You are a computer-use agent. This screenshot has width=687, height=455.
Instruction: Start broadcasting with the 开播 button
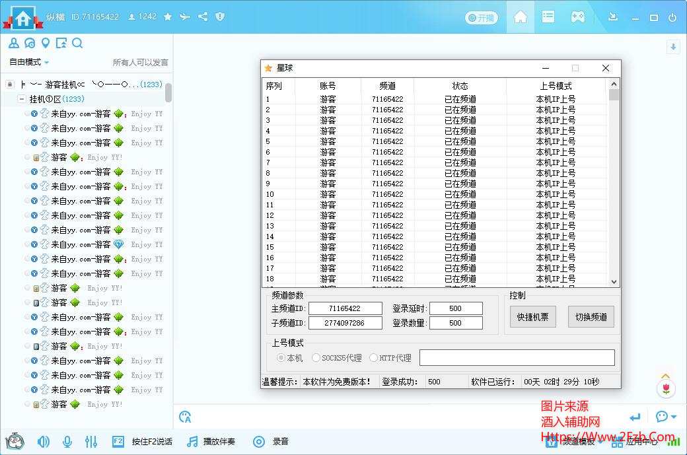tap(481, 18)
